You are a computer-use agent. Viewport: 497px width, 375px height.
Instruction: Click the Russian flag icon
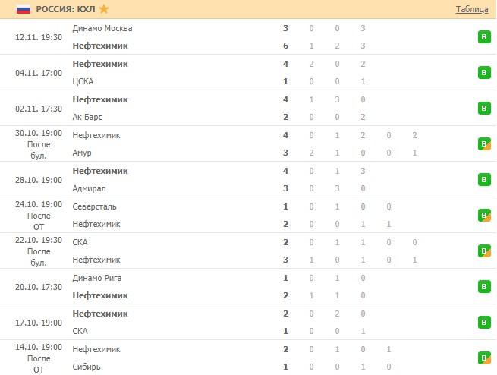click(24, 9)
